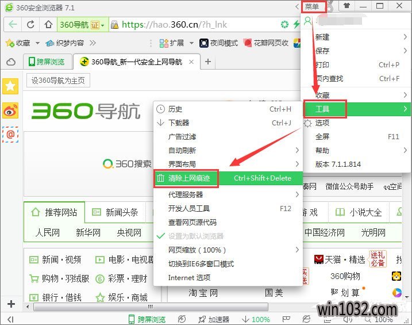Toggle 设为默认浏览器 checked menu item
This screenshot has width=412, height=325.
[x=195, y=236]
